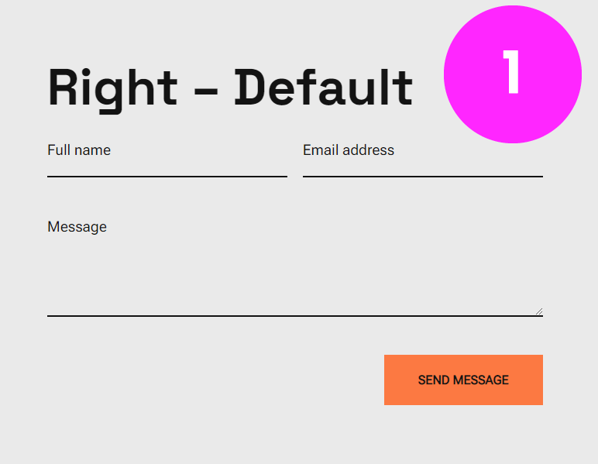Viewport: 598px width, 464px height.
Task: Submit the form with Send Message
Action: pos(463,380)
